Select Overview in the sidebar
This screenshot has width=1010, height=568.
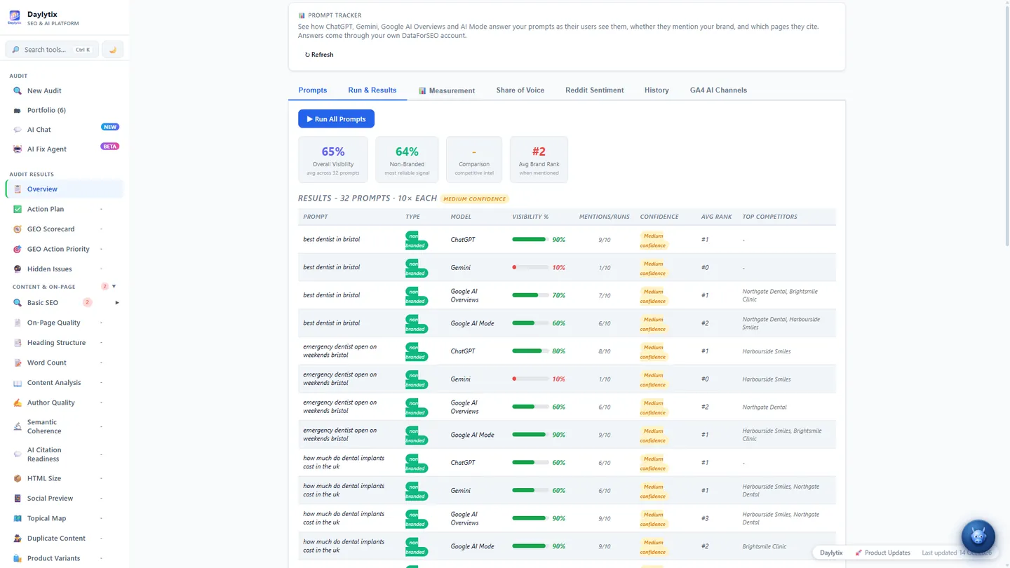(65, 189)
